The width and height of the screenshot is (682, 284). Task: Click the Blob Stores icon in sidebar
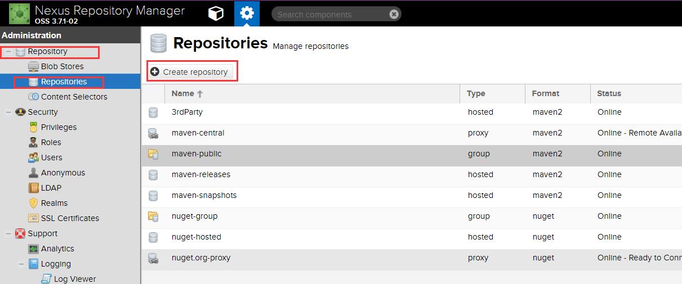coord(33,66)
